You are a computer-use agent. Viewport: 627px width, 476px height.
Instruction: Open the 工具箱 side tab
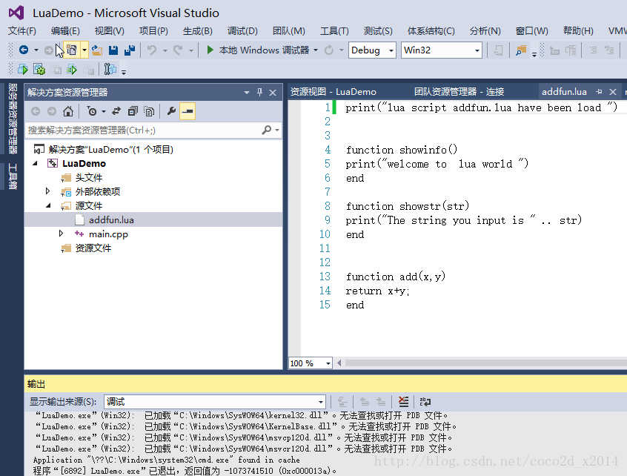pos(13,176)
